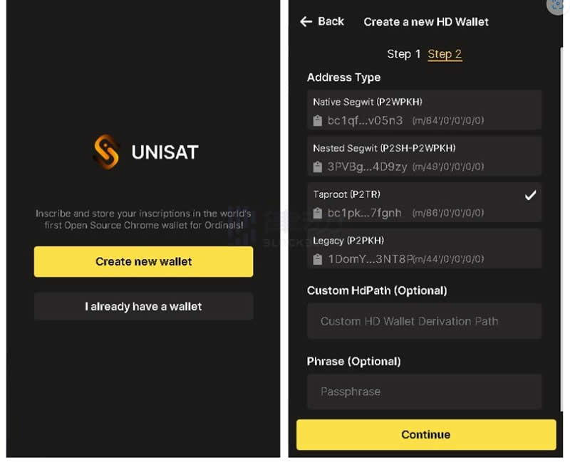This screenshot has height=462, width=570.
Task: Open the Step 2 tab
Action: [445, 54]
